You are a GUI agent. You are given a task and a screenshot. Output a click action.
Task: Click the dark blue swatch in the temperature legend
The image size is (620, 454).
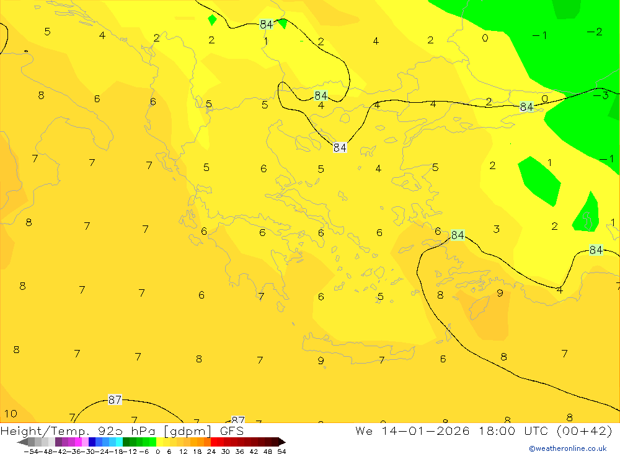point(91,442)
